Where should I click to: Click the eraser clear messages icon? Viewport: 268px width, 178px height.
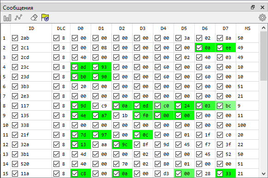[34, 18]
